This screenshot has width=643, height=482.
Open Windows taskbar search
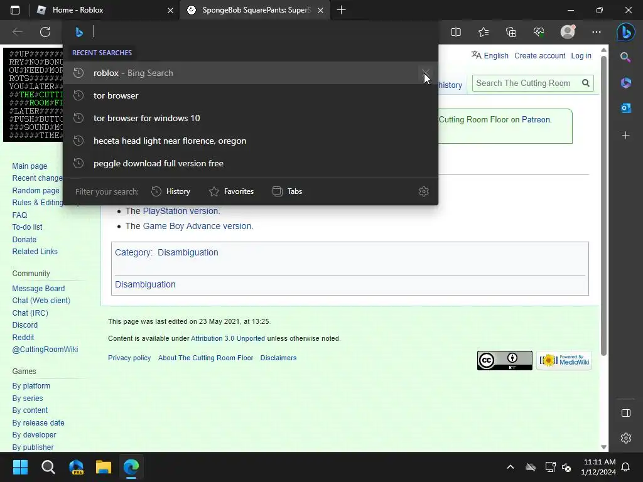[48, 467]
